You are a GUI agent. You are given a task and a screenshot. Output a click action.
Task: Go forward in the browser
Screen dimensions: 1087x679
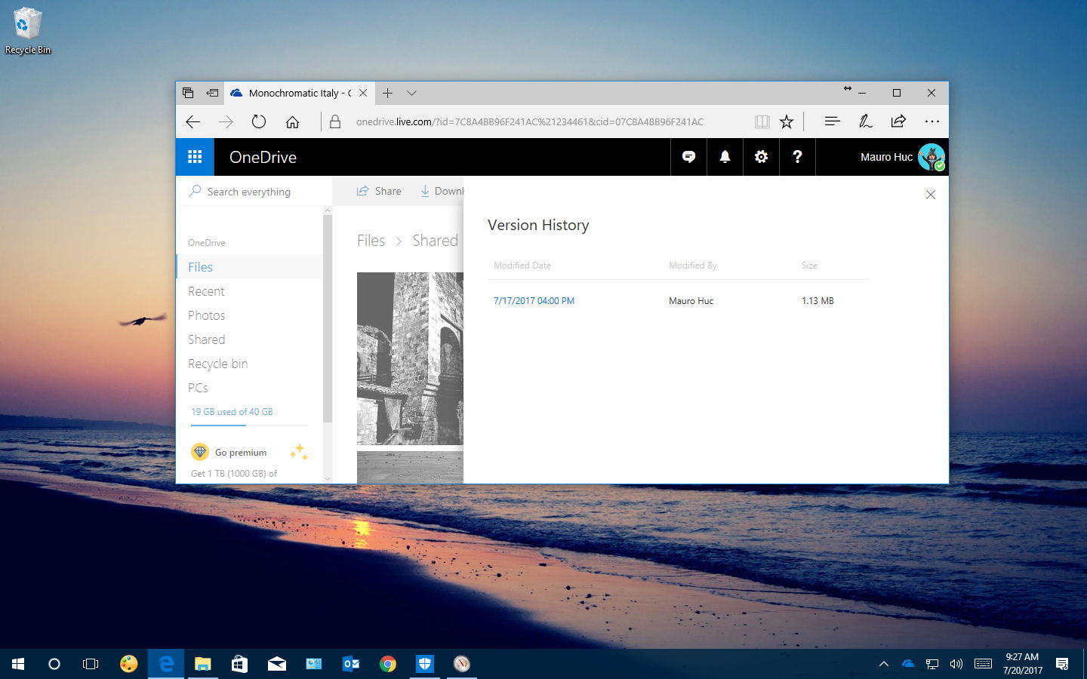point(226,121)
